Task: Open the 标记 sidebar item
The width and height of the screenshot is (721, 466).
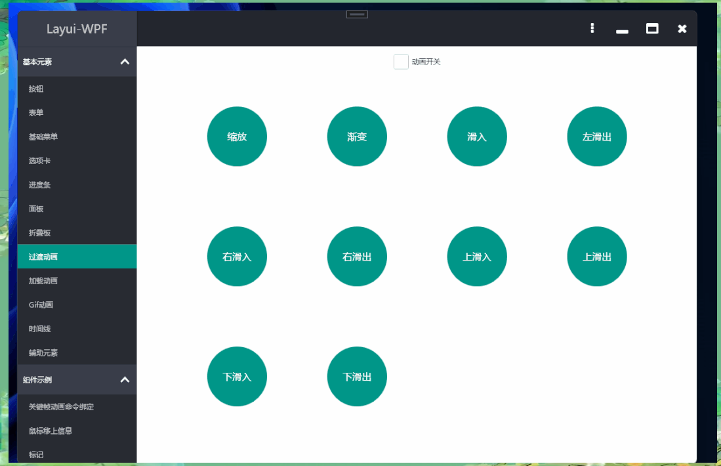Action: coord(77,454)
